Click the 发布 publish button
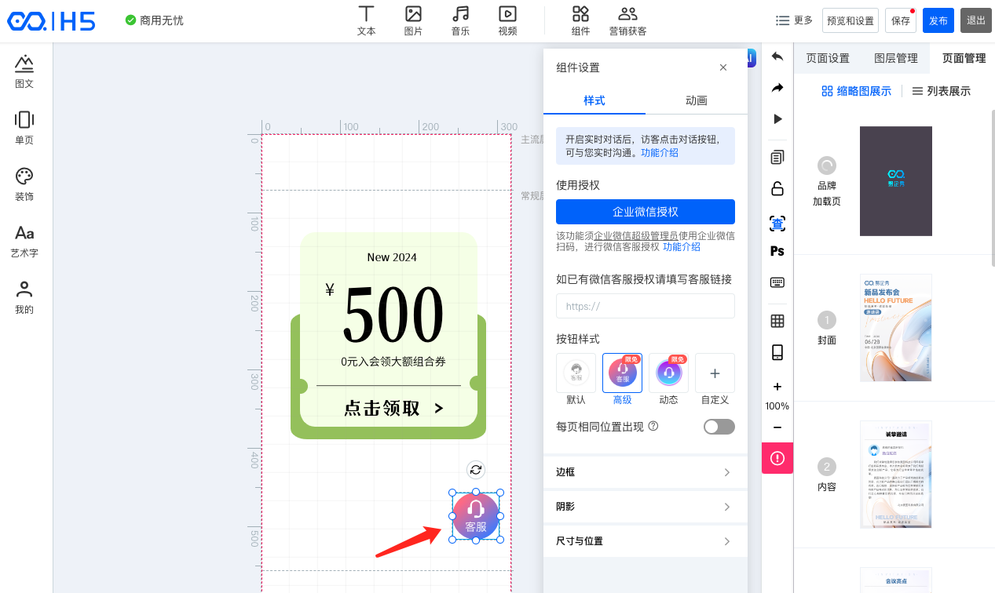 (x=938, y=20)
